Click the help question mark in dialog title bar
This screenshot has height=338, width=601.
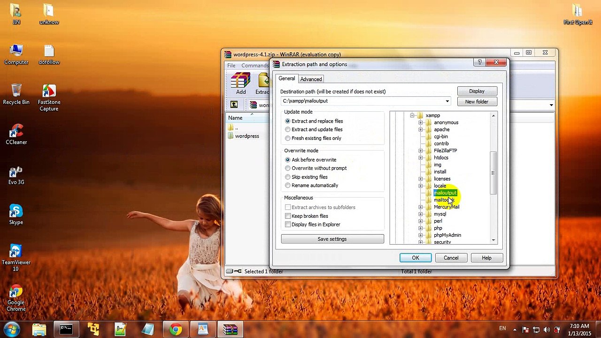pyautogui.click(x=479, y=62)
